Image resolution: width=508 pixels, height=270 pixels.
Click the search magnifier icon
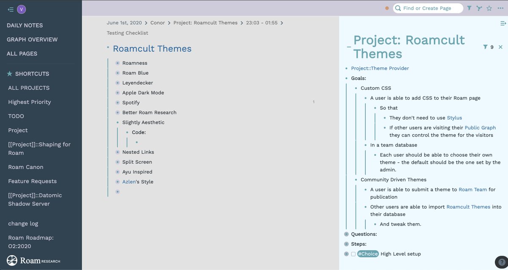coord(398,8)
